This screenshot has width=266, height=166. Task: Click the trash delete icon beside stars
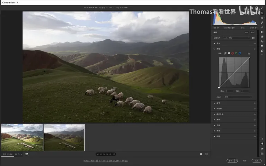point(114,154)
